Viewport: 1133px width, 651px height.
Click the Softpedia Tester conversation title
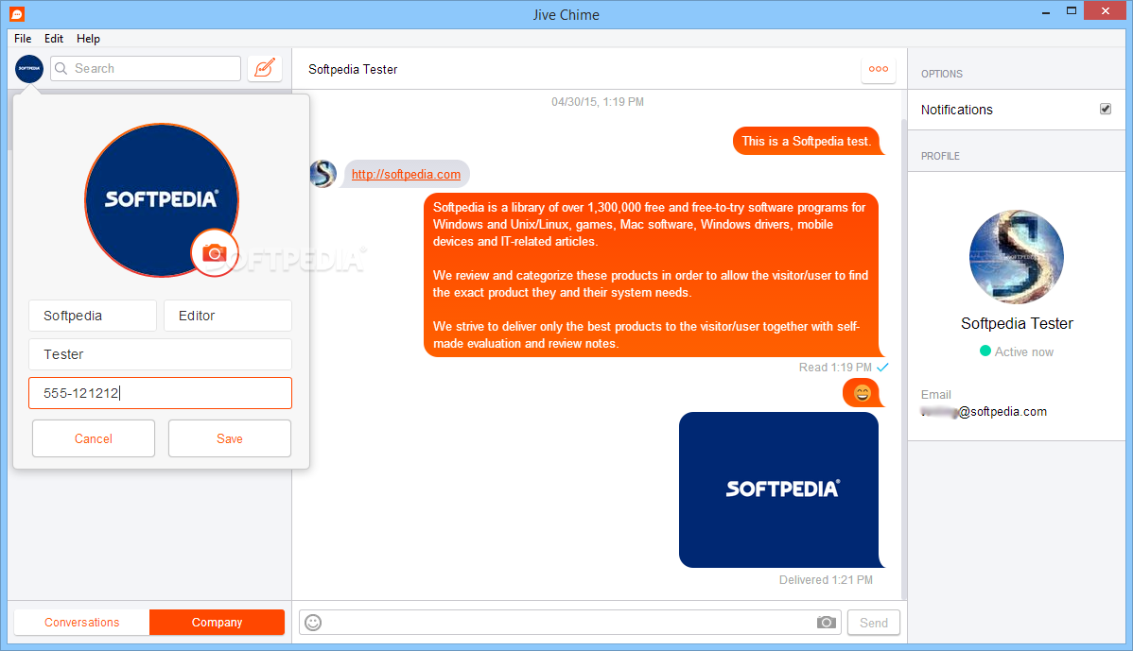coord(353,69)
